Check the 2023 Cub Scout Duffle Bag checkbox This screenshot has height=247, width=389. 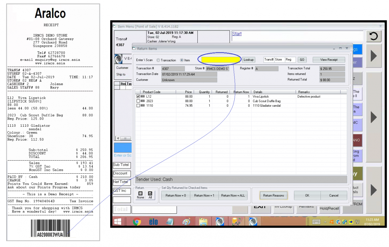[138, 101]
